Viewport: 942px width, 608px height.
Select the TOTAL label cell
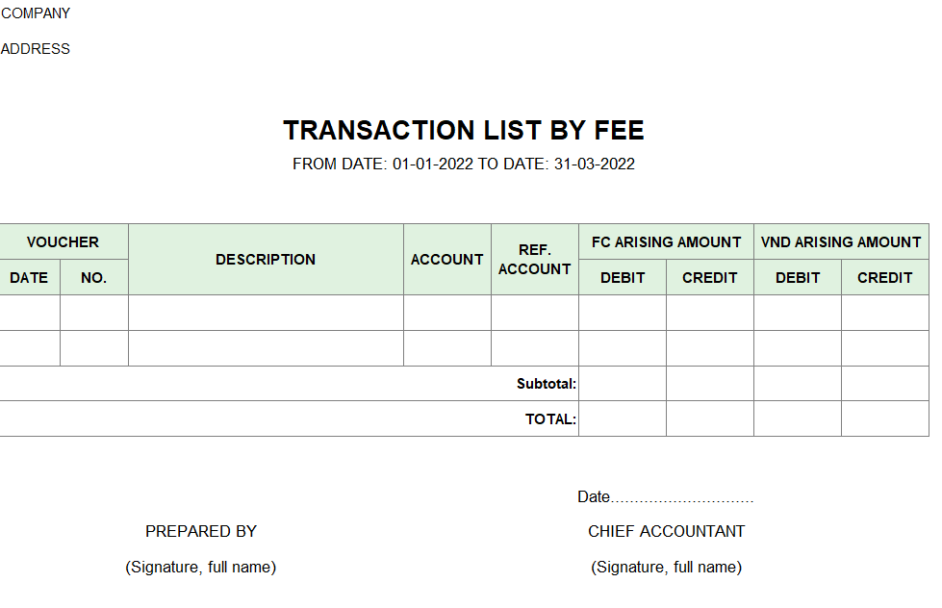(x=289, y=419)
